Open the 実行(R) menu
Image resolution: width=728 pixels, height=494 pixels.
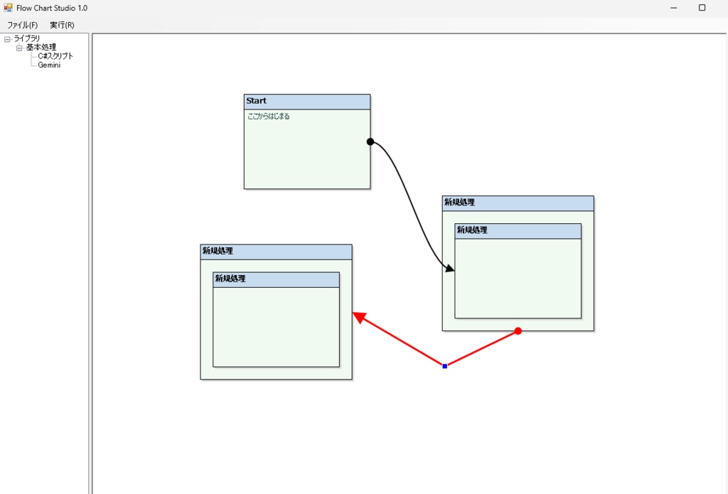[63, 24]
